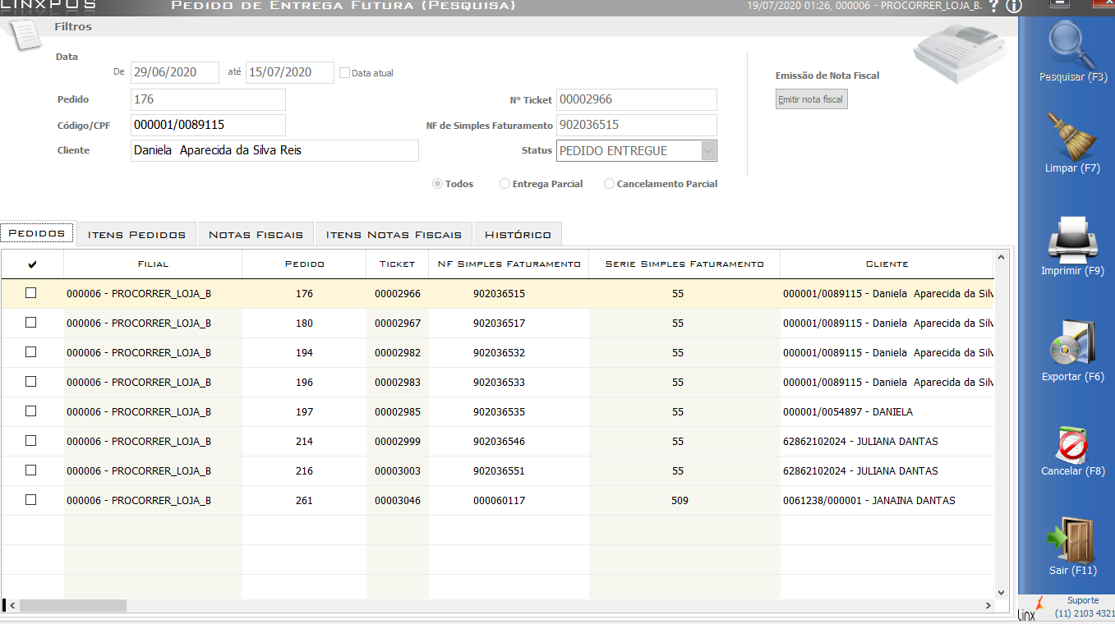The height and width of the screenshot is (624, 1115).
Task: Switch to the Itens Pedidos tab
Action: [136, 235]
